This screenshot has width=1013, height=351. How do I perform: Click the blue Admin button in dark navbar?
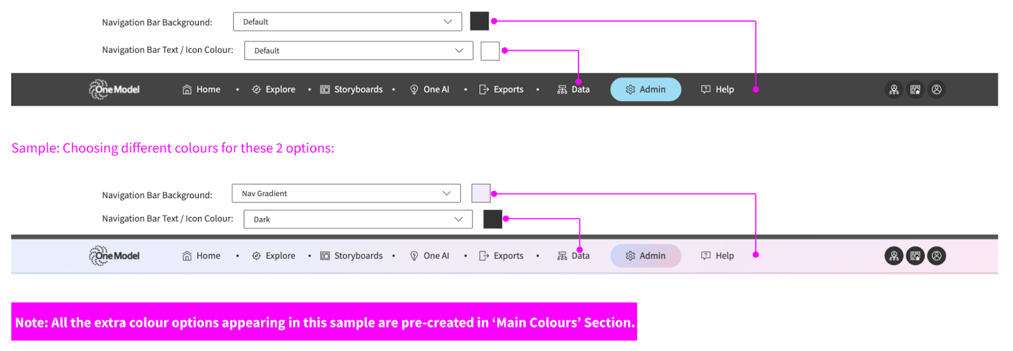click(x=645, y=90)
